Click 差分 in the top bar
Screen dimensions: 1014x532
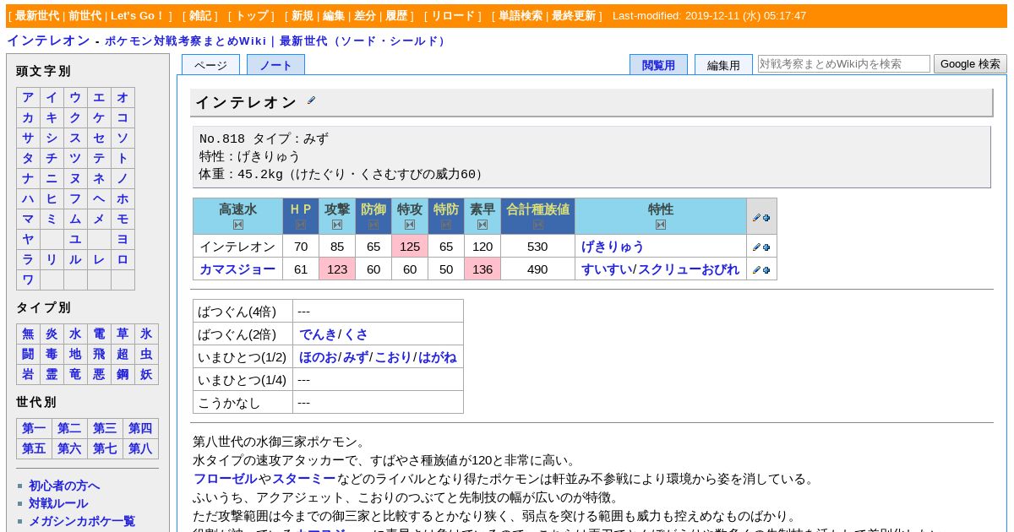tap(365, 16)
